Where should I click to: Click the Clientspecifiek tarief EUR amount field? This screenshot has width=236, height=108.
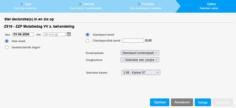pos(133,41)
